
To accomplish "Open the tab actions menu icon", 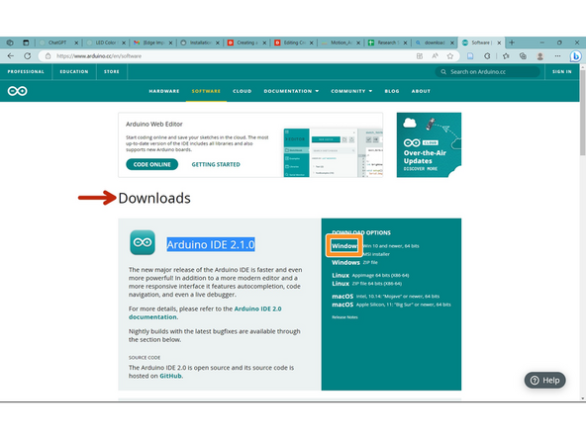I will [x=26, y=43].
